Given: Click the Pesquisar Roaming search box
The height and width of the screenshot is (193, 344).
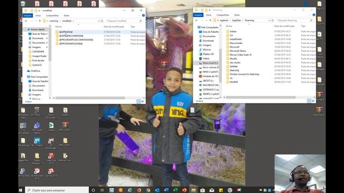Looking at the screenshot, I should [295, 20].
